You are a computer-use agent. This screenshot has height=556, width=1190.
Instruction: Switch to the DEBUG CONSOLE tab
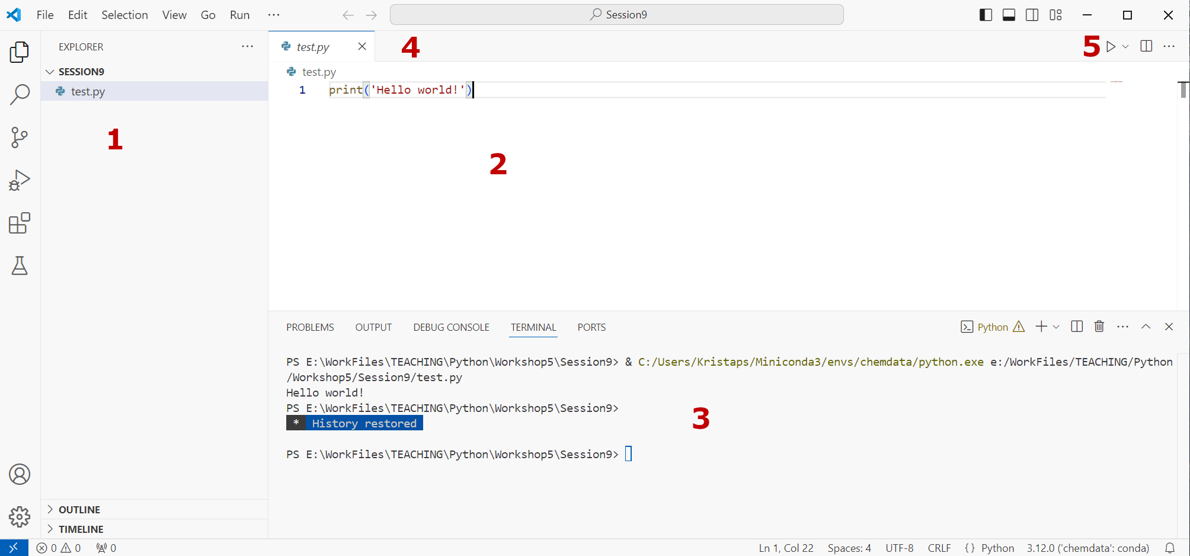(x=451, y=327)
